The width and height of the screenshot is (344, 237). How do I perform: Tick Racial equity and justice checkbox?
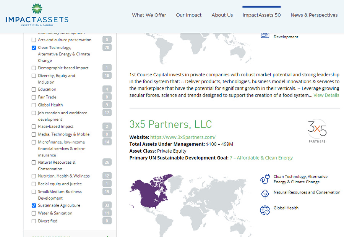pos(34,184)
